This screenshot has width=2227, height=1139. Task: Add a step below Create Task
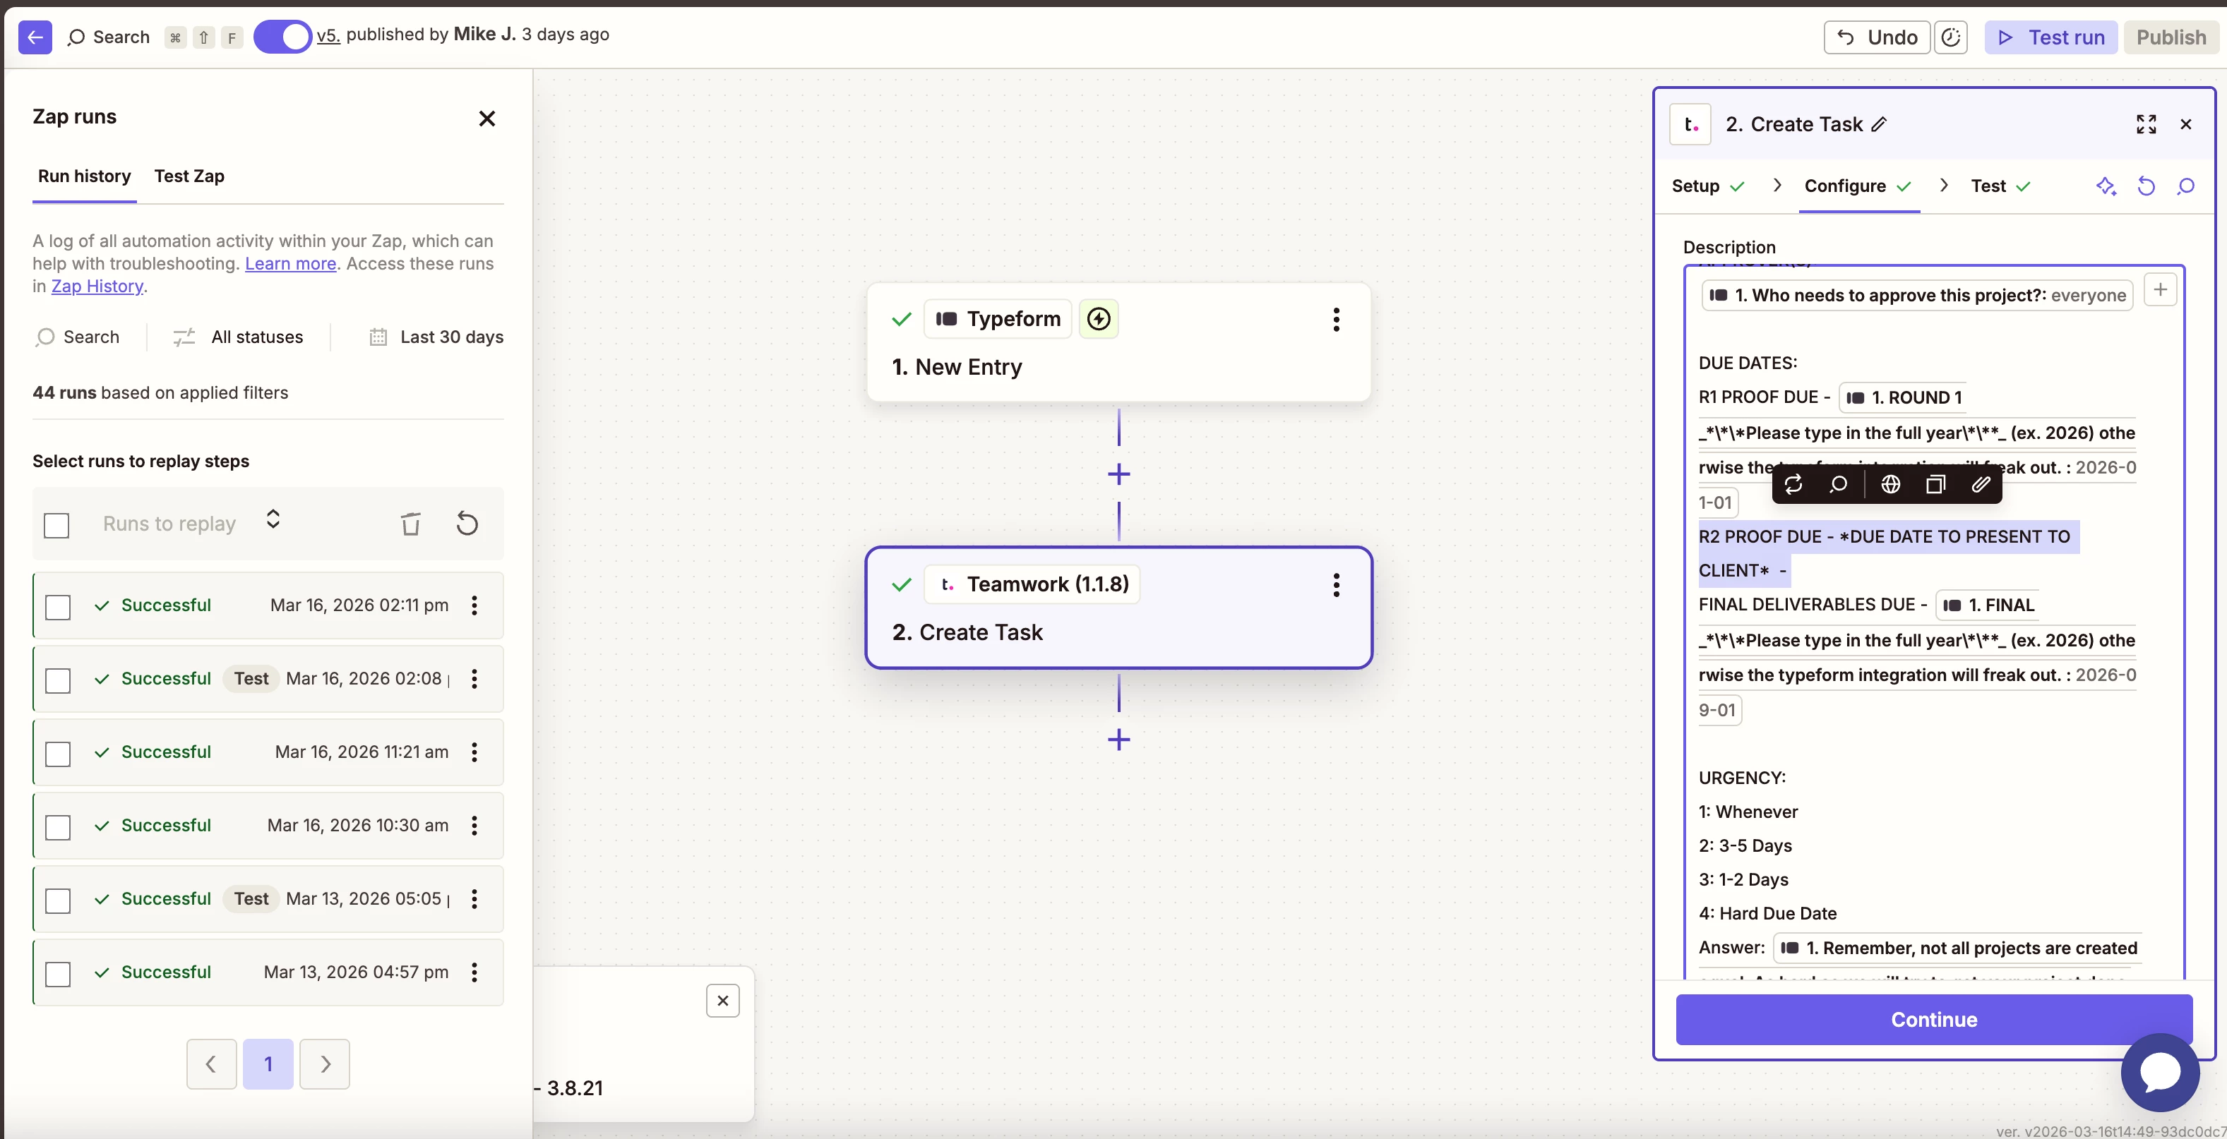point(1118,740)
